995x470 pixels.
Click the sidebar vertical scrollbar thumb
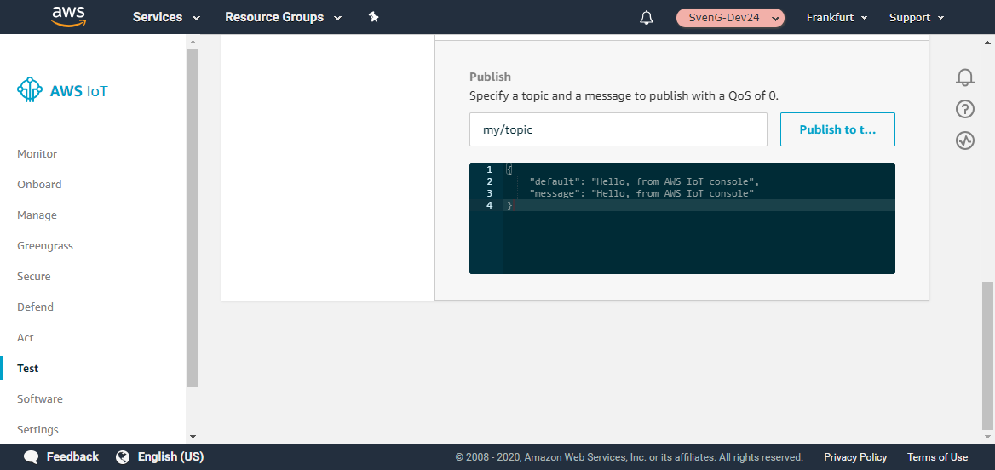(193, 217)
